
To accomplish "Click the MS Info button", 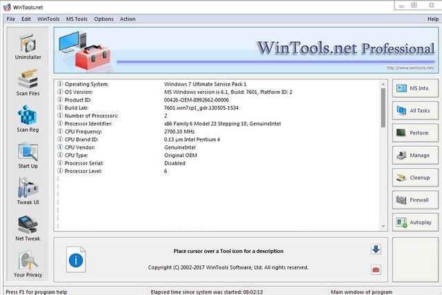I will point(415,88).
